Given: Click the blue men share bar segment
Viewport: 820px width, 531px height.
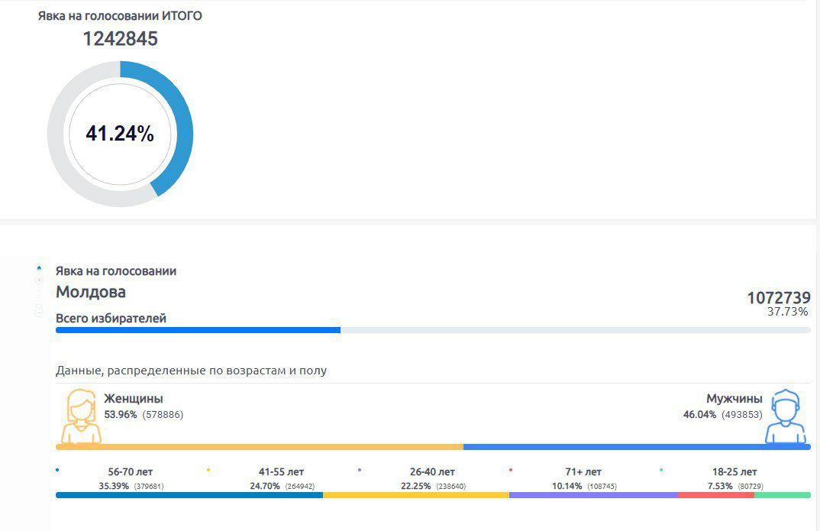Looking at the screenshot, I should pyautogui.click(x=637, y=447).
